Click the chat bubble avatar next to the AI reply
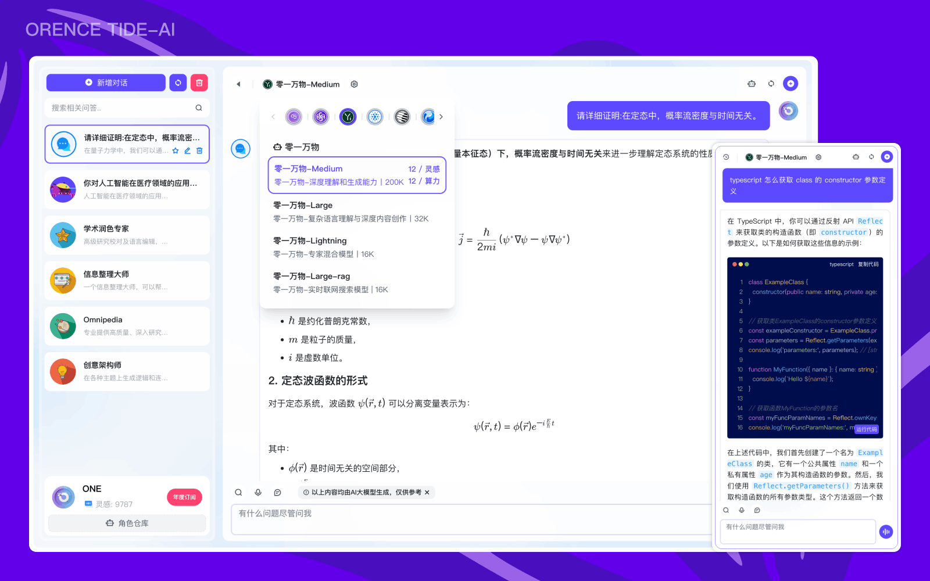This screenshot has width=930, height=581. click(x=241, y=149)
